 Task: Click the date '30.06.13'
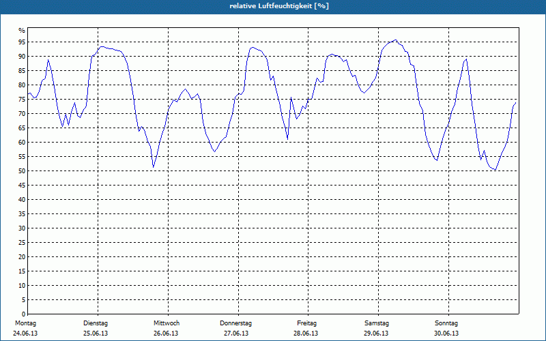[446, 333]
